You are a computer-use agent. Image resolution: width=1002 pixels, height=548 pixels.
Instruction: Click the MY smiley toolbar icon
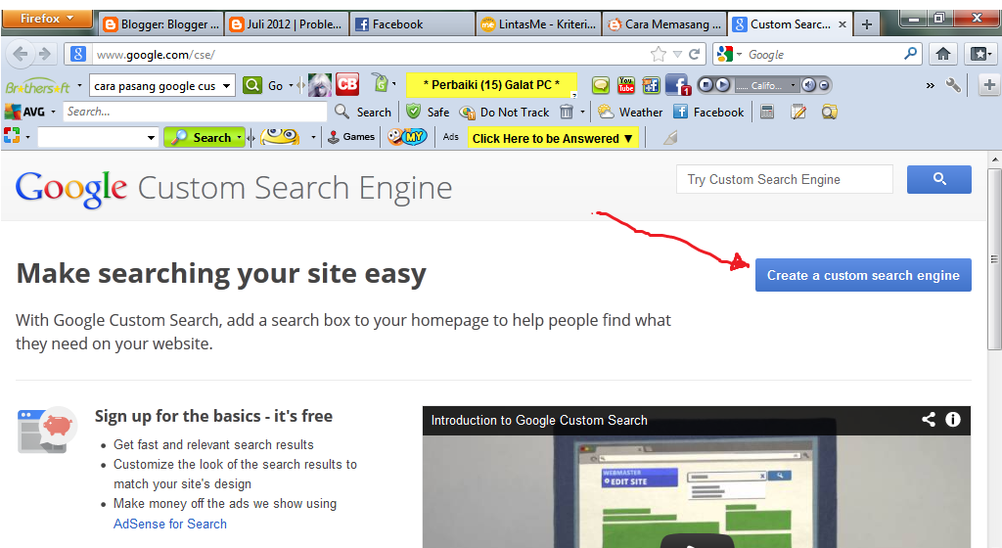click(x=407, y=137)
